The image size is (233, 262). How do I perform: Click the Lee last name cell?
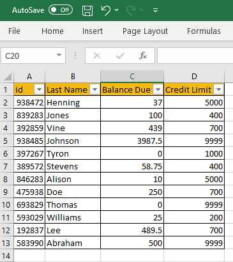click(73, 230)
